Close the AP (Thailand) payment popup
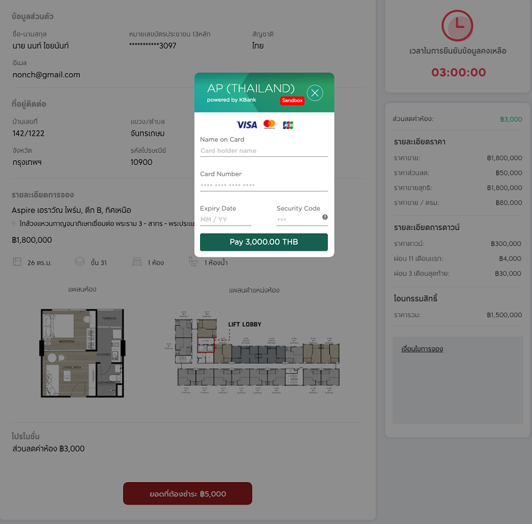Image resolution: width=532 pixels, height=524 pixels. (x=315, y=93)
